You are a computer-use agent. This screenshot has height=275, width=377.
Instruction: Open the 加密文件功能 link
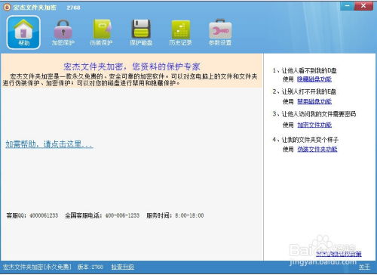pyautogui.click(x=314, y=125)
